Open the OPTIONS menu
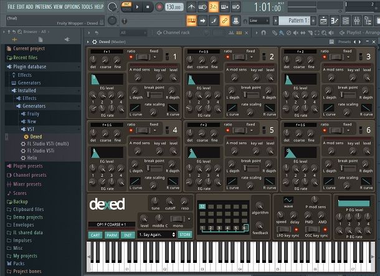This screenshot has width=380, height=276. (x=72, y=7)
